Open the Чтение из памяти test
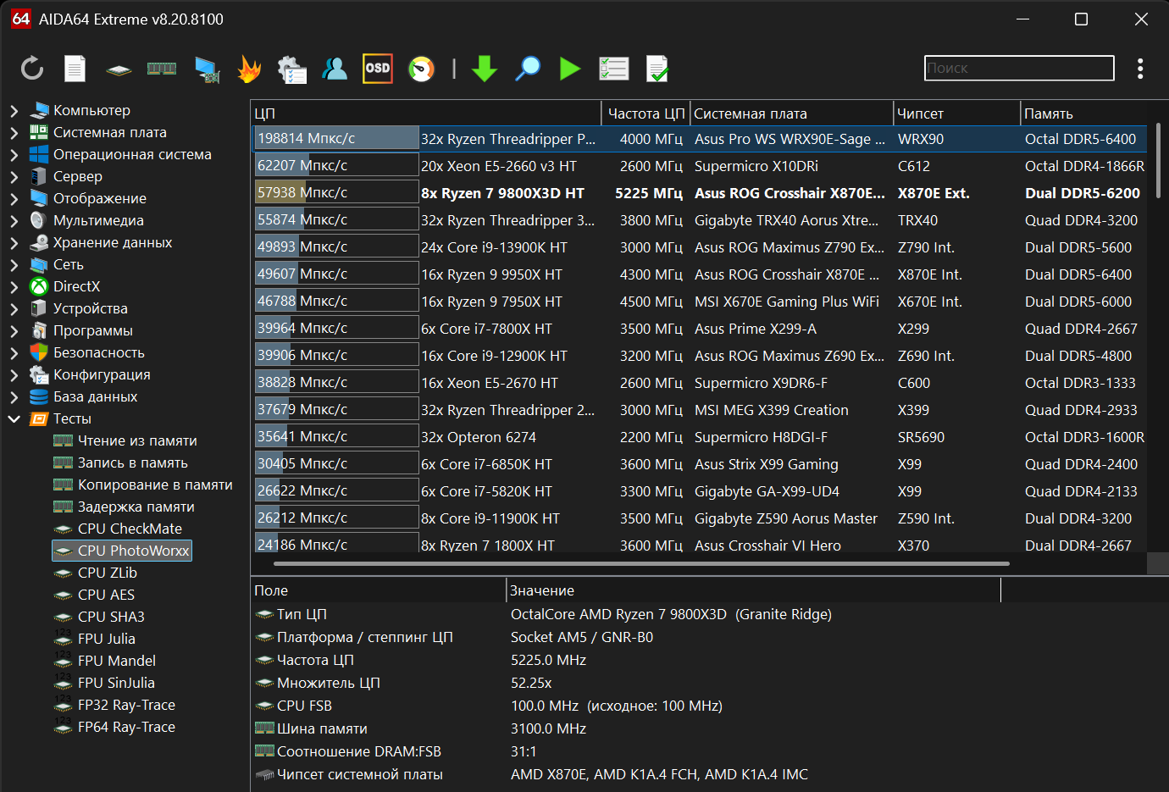This screenshot has width=1169, height=792. [137, 440]
